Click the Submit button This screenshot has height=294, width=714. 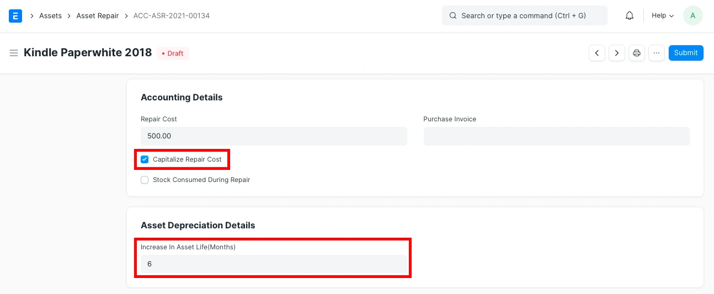(685, 53)
